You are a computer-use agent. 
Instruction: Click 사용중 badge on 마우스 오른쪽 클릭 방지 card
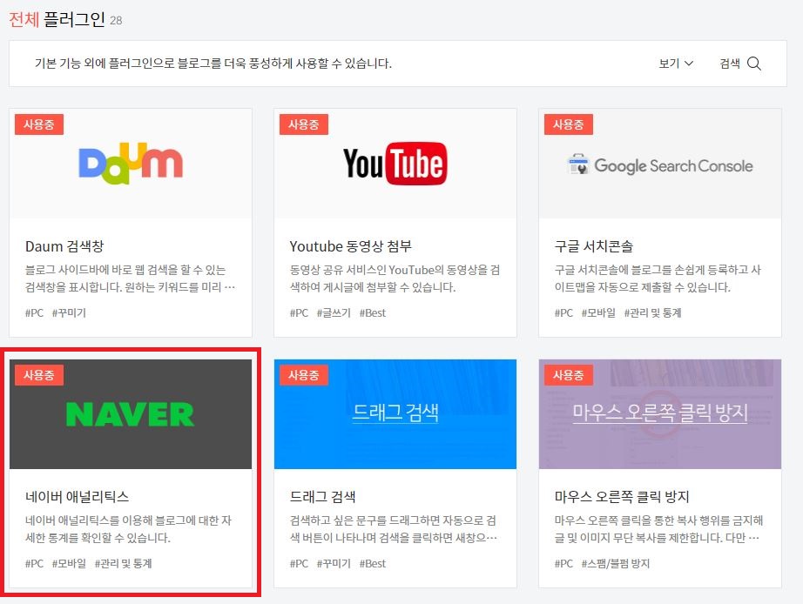click(569, 375)
